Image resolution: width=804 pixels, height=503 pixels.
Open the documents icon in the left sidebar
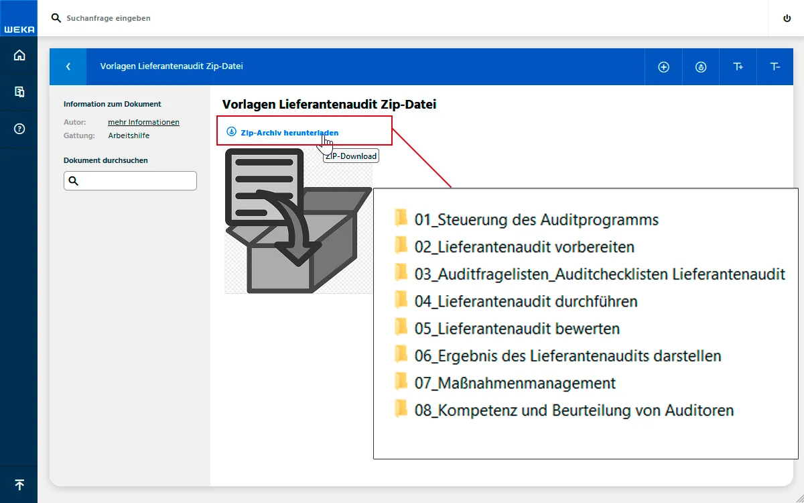pyautogui.click(x=19, y=91)
